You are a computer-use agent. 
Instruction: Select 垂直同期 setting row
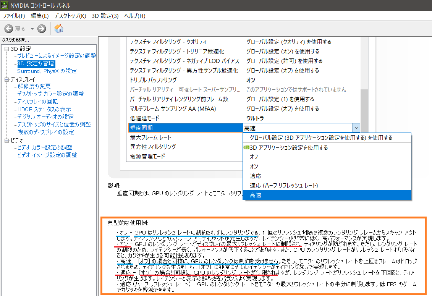(x=185, y=128)
